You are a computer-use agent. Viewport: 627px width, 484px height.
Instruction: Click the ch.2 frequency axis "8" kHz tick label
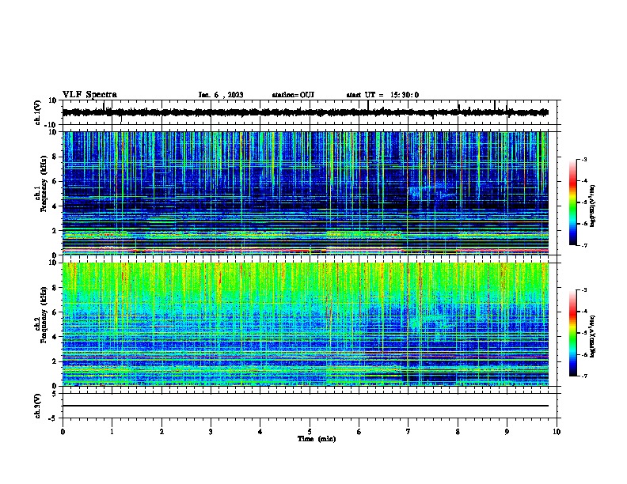tap(55, 288)
